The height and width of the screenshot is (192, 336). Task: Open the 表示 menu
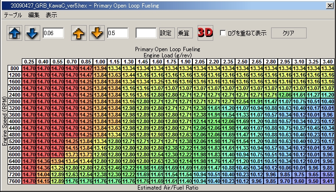(x=51, y=15)
